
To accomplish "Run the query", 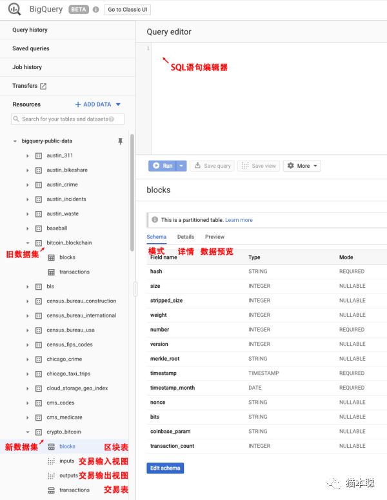I will point(163,166).
